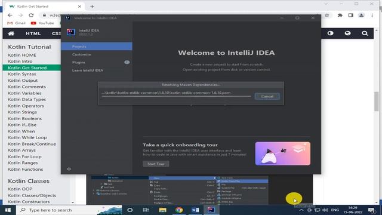
Task: Open the Chrome extensions puzzle icon
Action: pyautogui.click(x=340, y=15)
